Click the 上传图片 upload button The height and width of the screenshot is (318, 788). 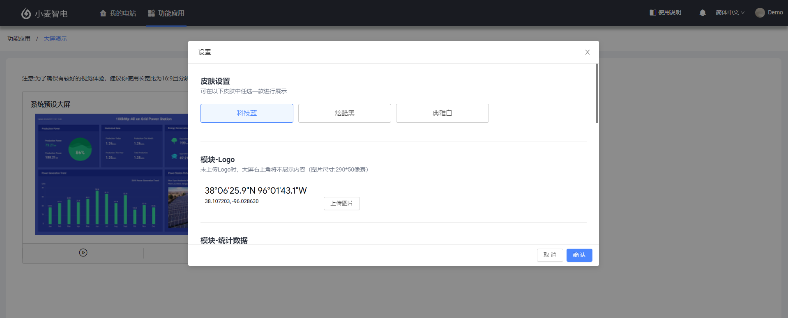click(341, 204)
